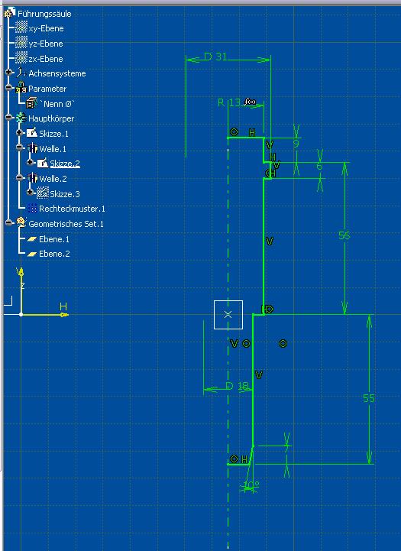The image size is (401, 551).
Task: Select Ebene.2 in the tree
Action: 54,254
